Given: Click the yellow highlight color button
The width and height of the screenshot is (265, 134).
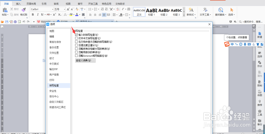Looking at the screenshot, I should (71, 15).
